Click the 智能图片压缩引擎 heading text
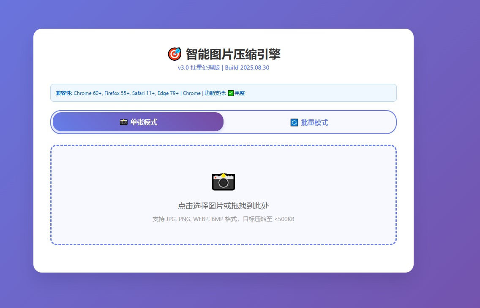Image resolution: width=480 pixels, height=308 pixels. (x=233, y=54)
